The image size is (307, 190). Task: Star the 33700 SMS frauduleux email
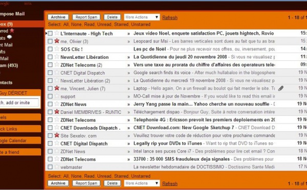click(57, 159)
